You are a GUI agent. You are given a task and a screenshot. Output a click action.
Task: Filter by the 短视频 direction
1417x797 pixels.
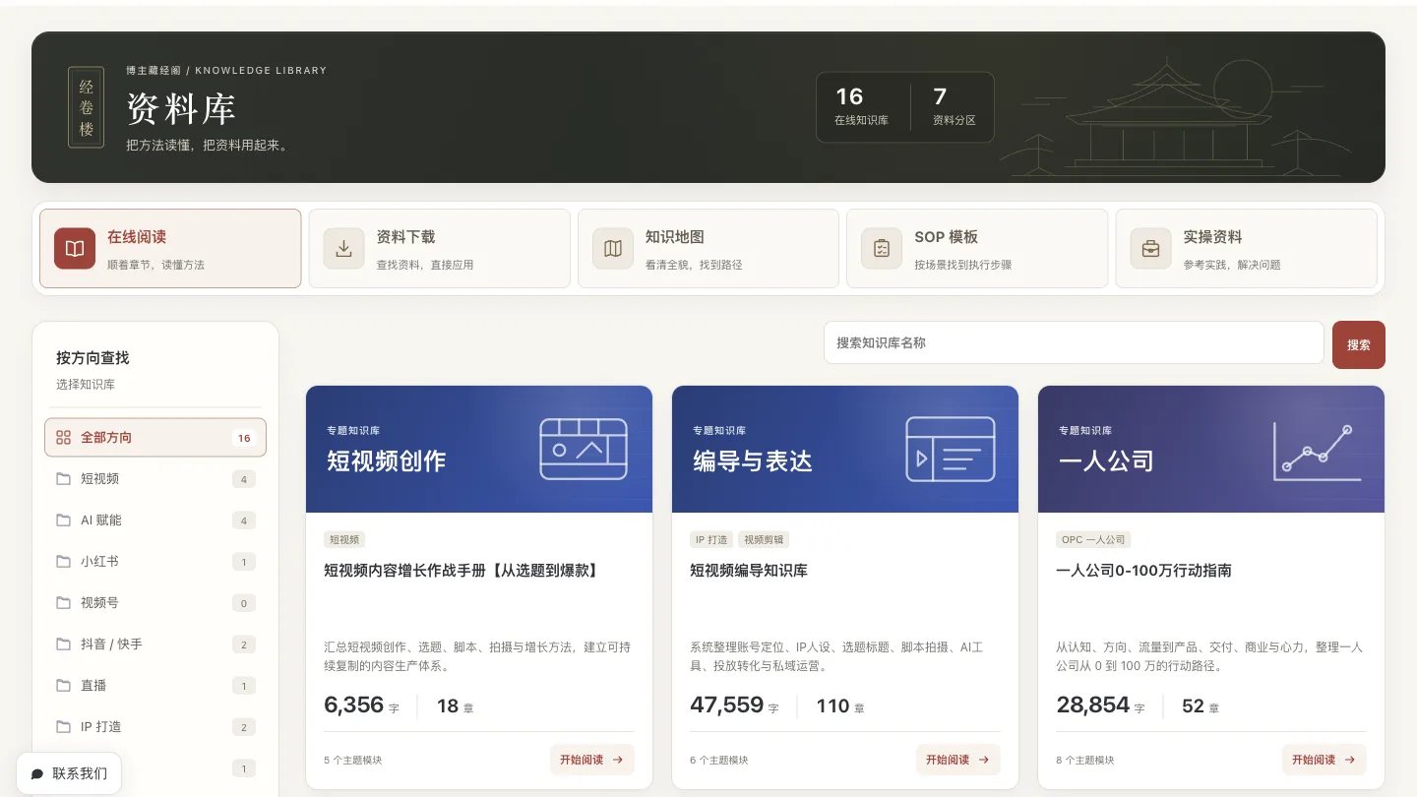coord(155,479)
